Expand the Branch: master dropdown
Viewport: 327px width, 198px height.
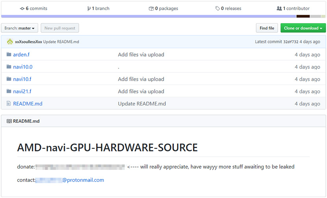coord(20,28)
